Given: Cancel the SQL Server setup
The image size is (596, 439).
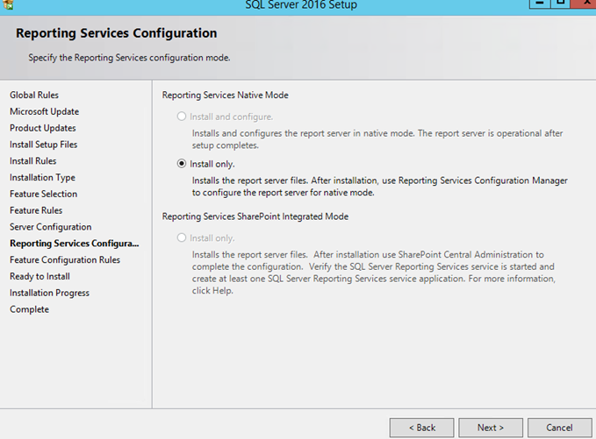Looking at the screenshot, I should coord(559,428).
